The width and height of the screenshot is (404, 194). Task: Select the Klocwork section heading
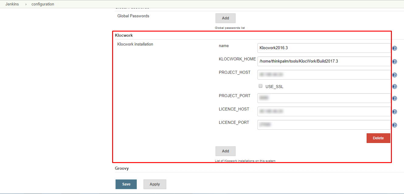pos(124,36)
